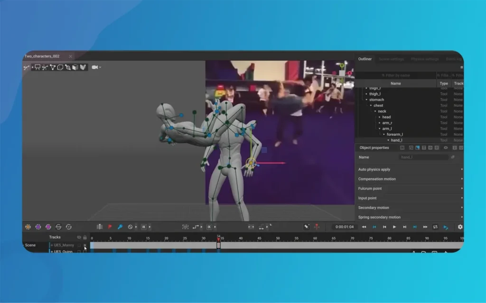
Task: Select the cube mesh view mode icon
Action: [75, 68]
